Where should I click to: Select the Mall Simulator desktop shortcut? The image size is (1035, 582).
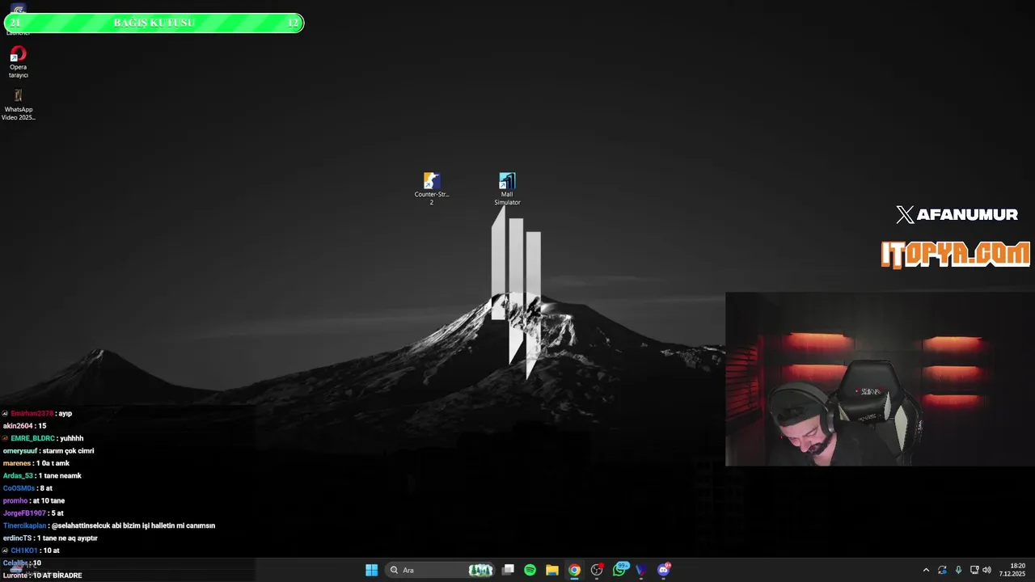pos(507,189)
